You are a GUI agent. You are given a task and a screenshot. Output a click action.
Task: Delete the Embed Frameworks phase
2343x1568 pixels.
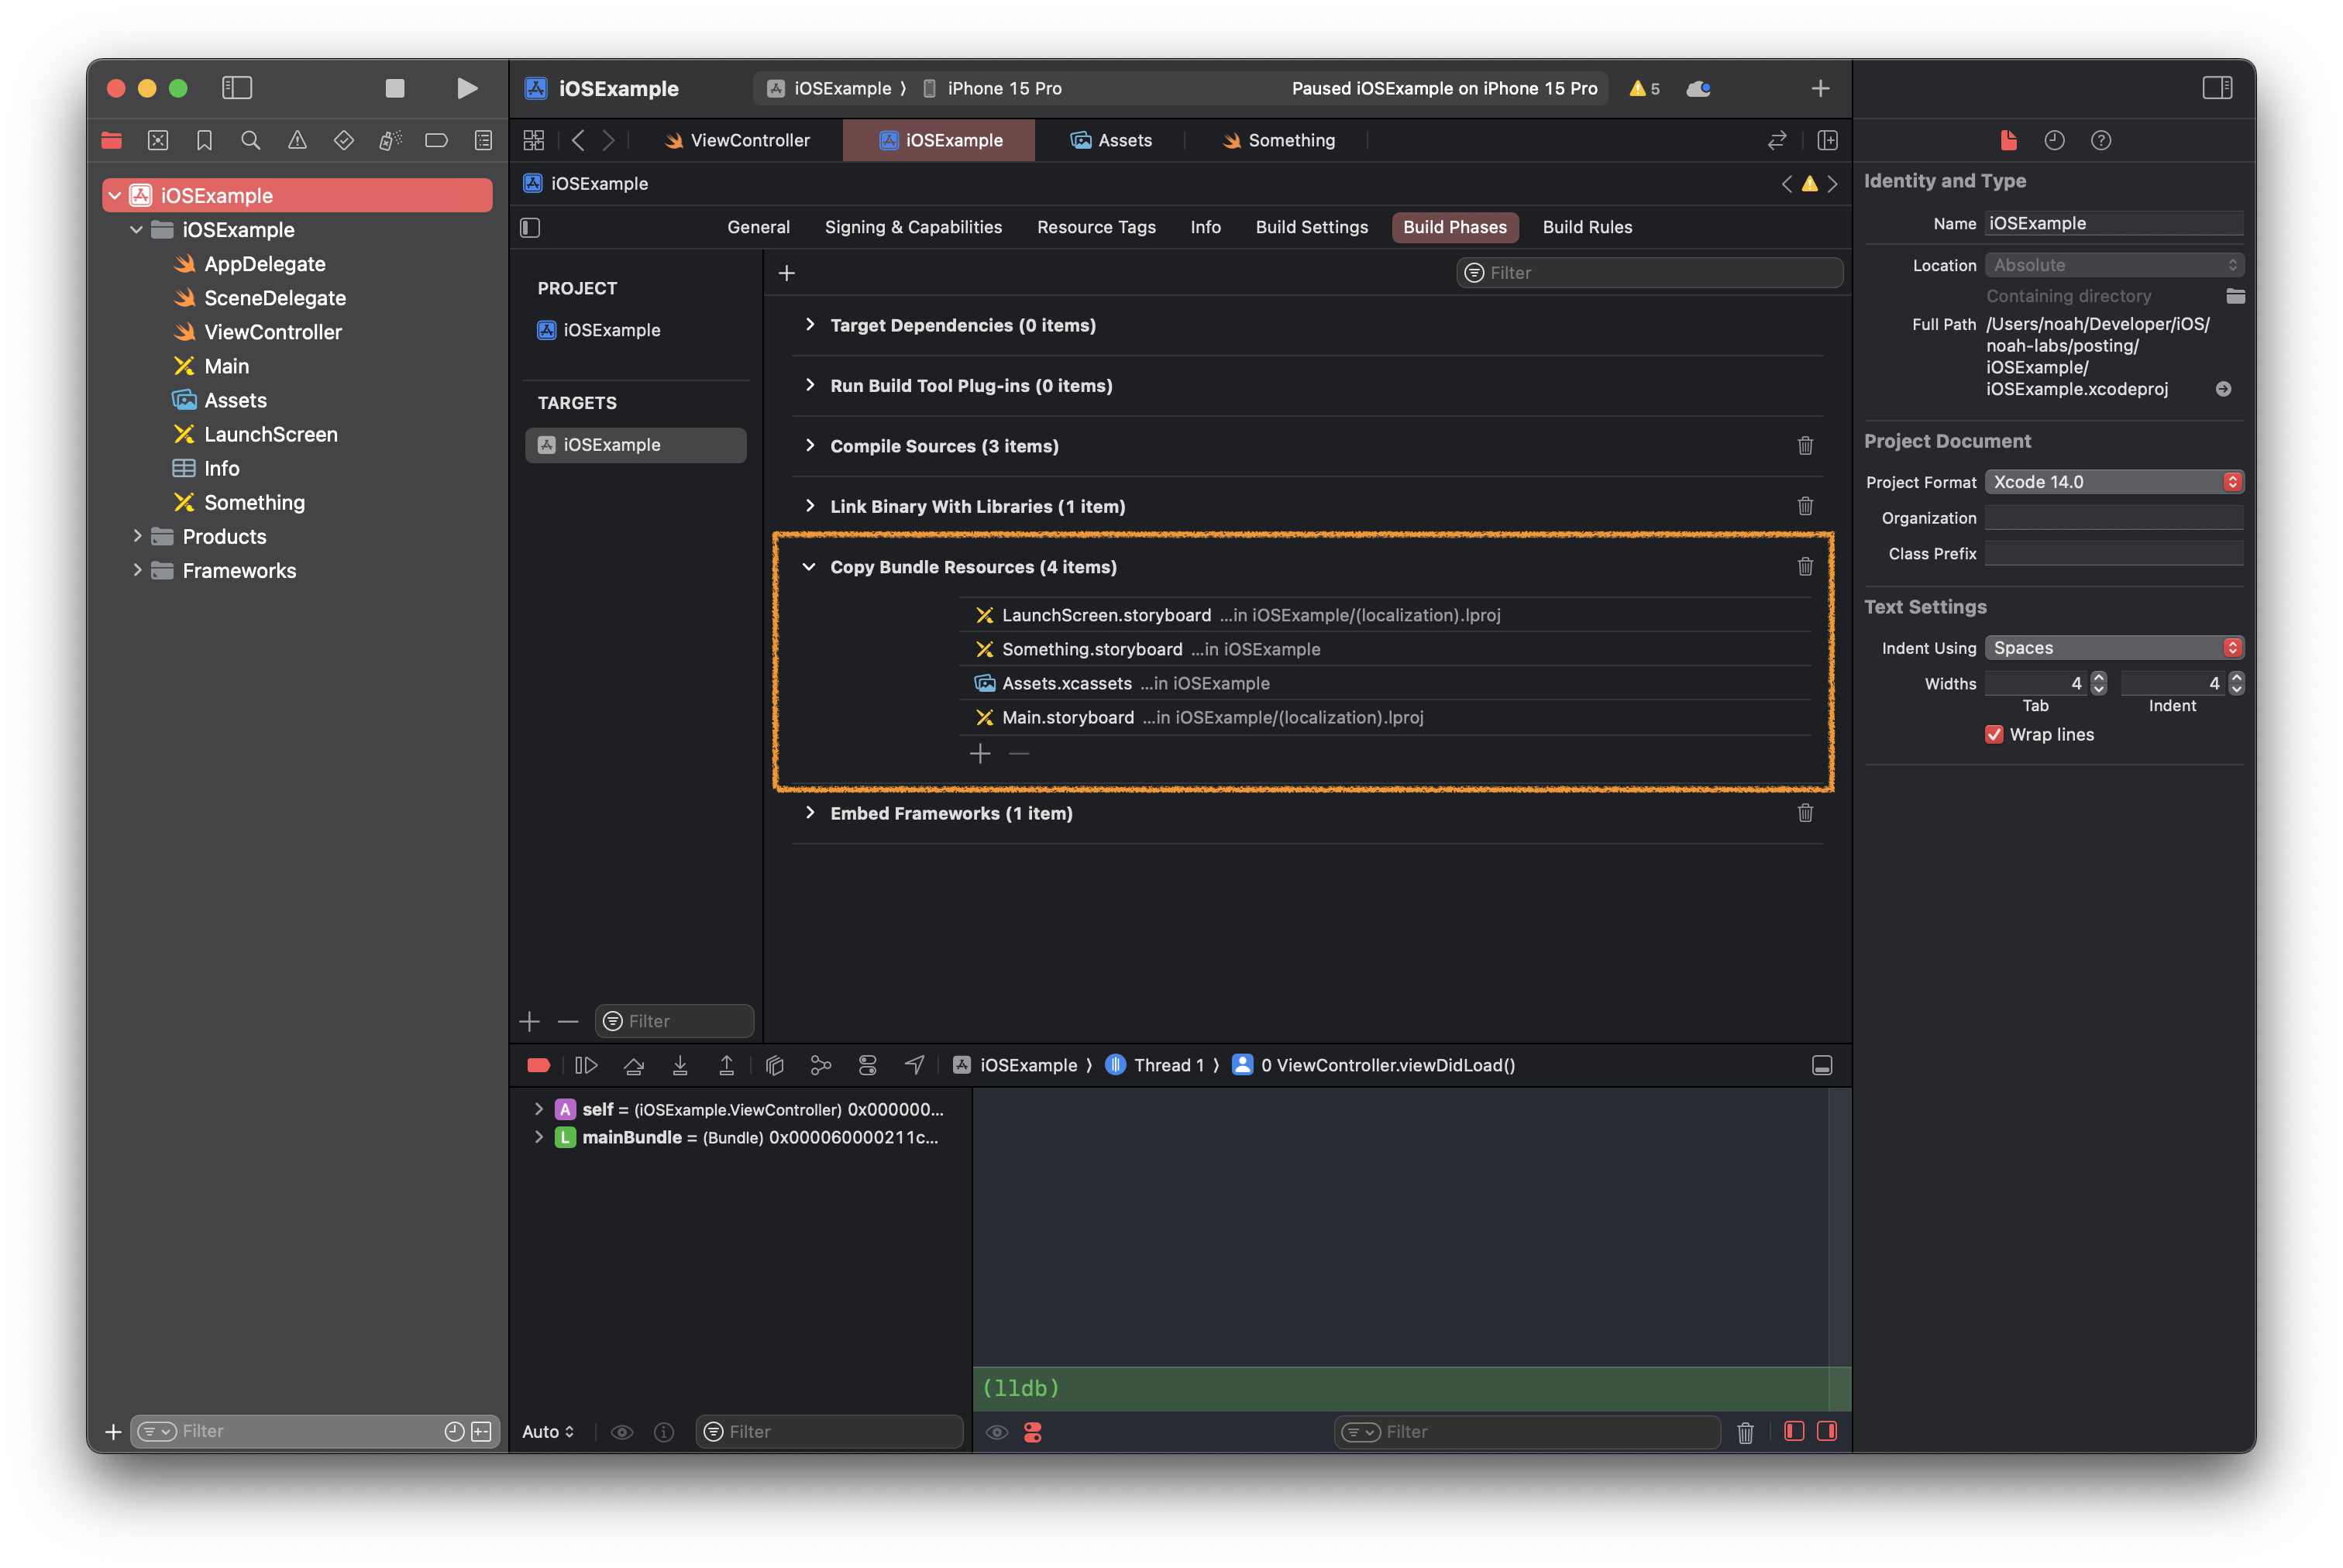[x=1805, y=813]
